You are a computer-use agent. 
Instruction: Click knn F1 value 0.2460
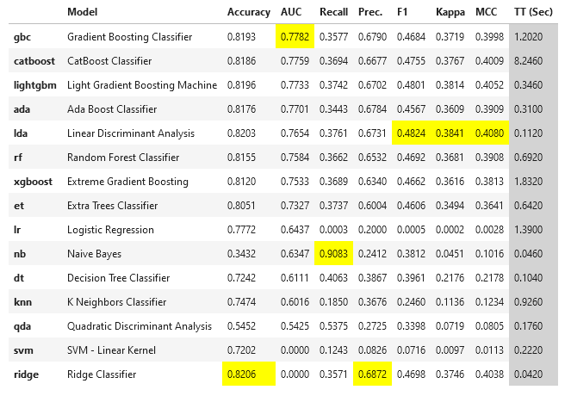pyautogui.click(x=411, y=302)
